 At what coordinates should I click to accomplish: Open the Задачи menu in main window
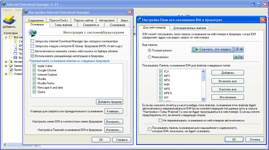[7, 10]
